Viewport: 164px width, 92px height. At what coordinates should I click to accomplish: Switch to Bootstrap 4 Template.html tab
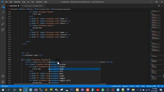(33, 6)
